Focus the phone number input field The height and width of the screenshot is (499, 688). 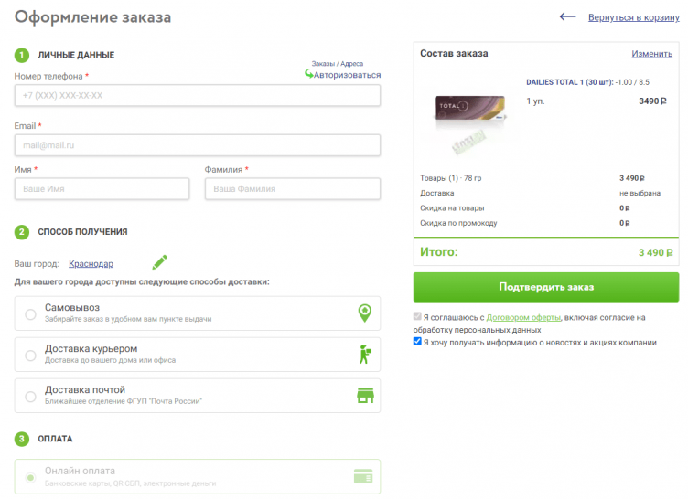[x=198, y=96]
